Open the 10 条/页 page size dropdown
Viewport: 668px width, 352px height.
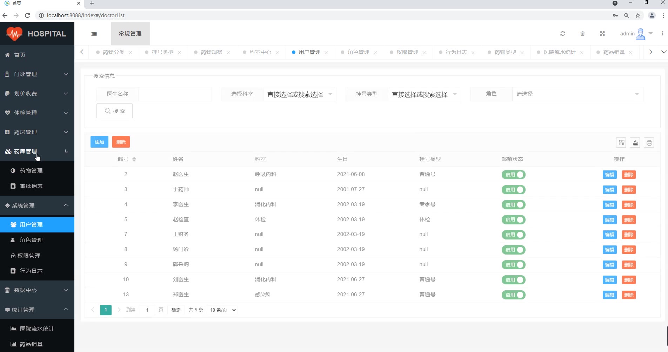[223, 310]
